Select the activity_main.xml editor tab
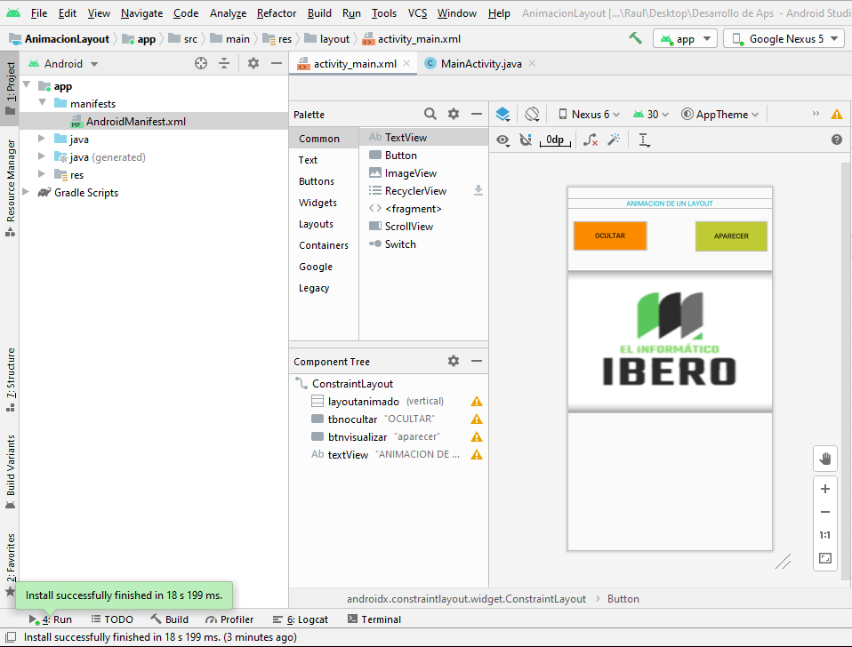Viewport: 852px width, 647px height. click(x=354, y=63)
